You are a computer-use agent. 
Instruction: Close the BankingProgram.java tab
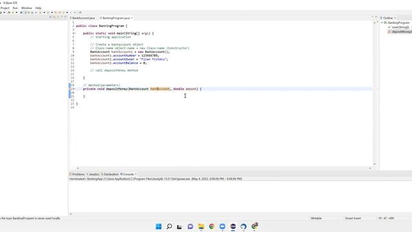tap(132, 18)
